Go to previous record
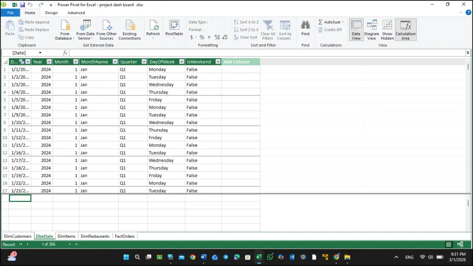 27,244
